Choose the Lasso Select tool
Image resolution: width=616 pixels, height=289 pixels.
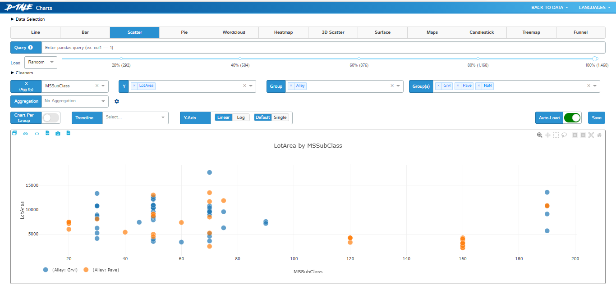563,135
